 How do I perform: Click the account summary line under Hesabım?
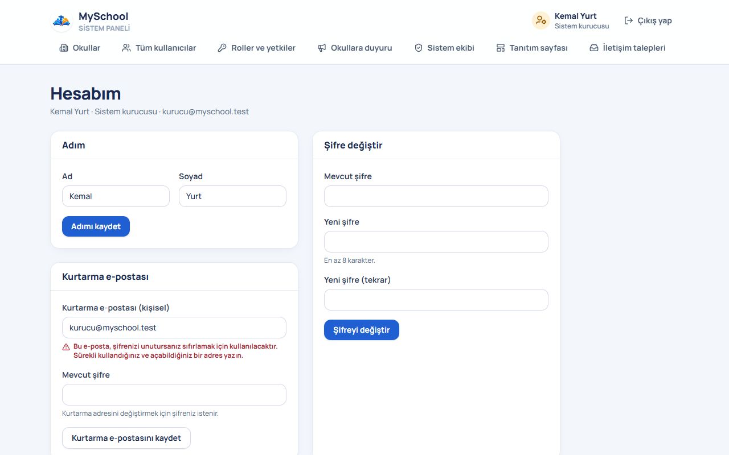point(149,111)
